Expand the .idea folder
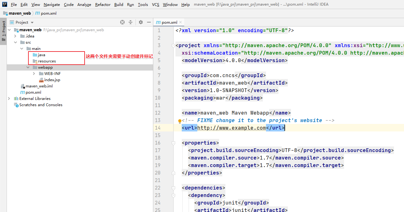404x212 pixels. pyautogui.click(x=15, y=36)
